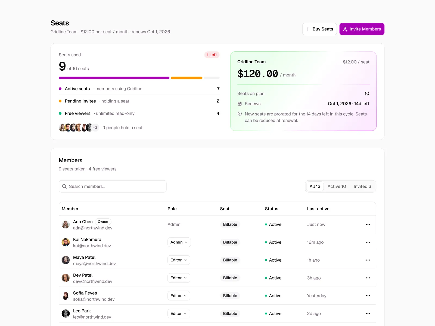This screenshot has width=435, height=326.
Task: Click the email maya@northwind.dev
Action: 94,264
